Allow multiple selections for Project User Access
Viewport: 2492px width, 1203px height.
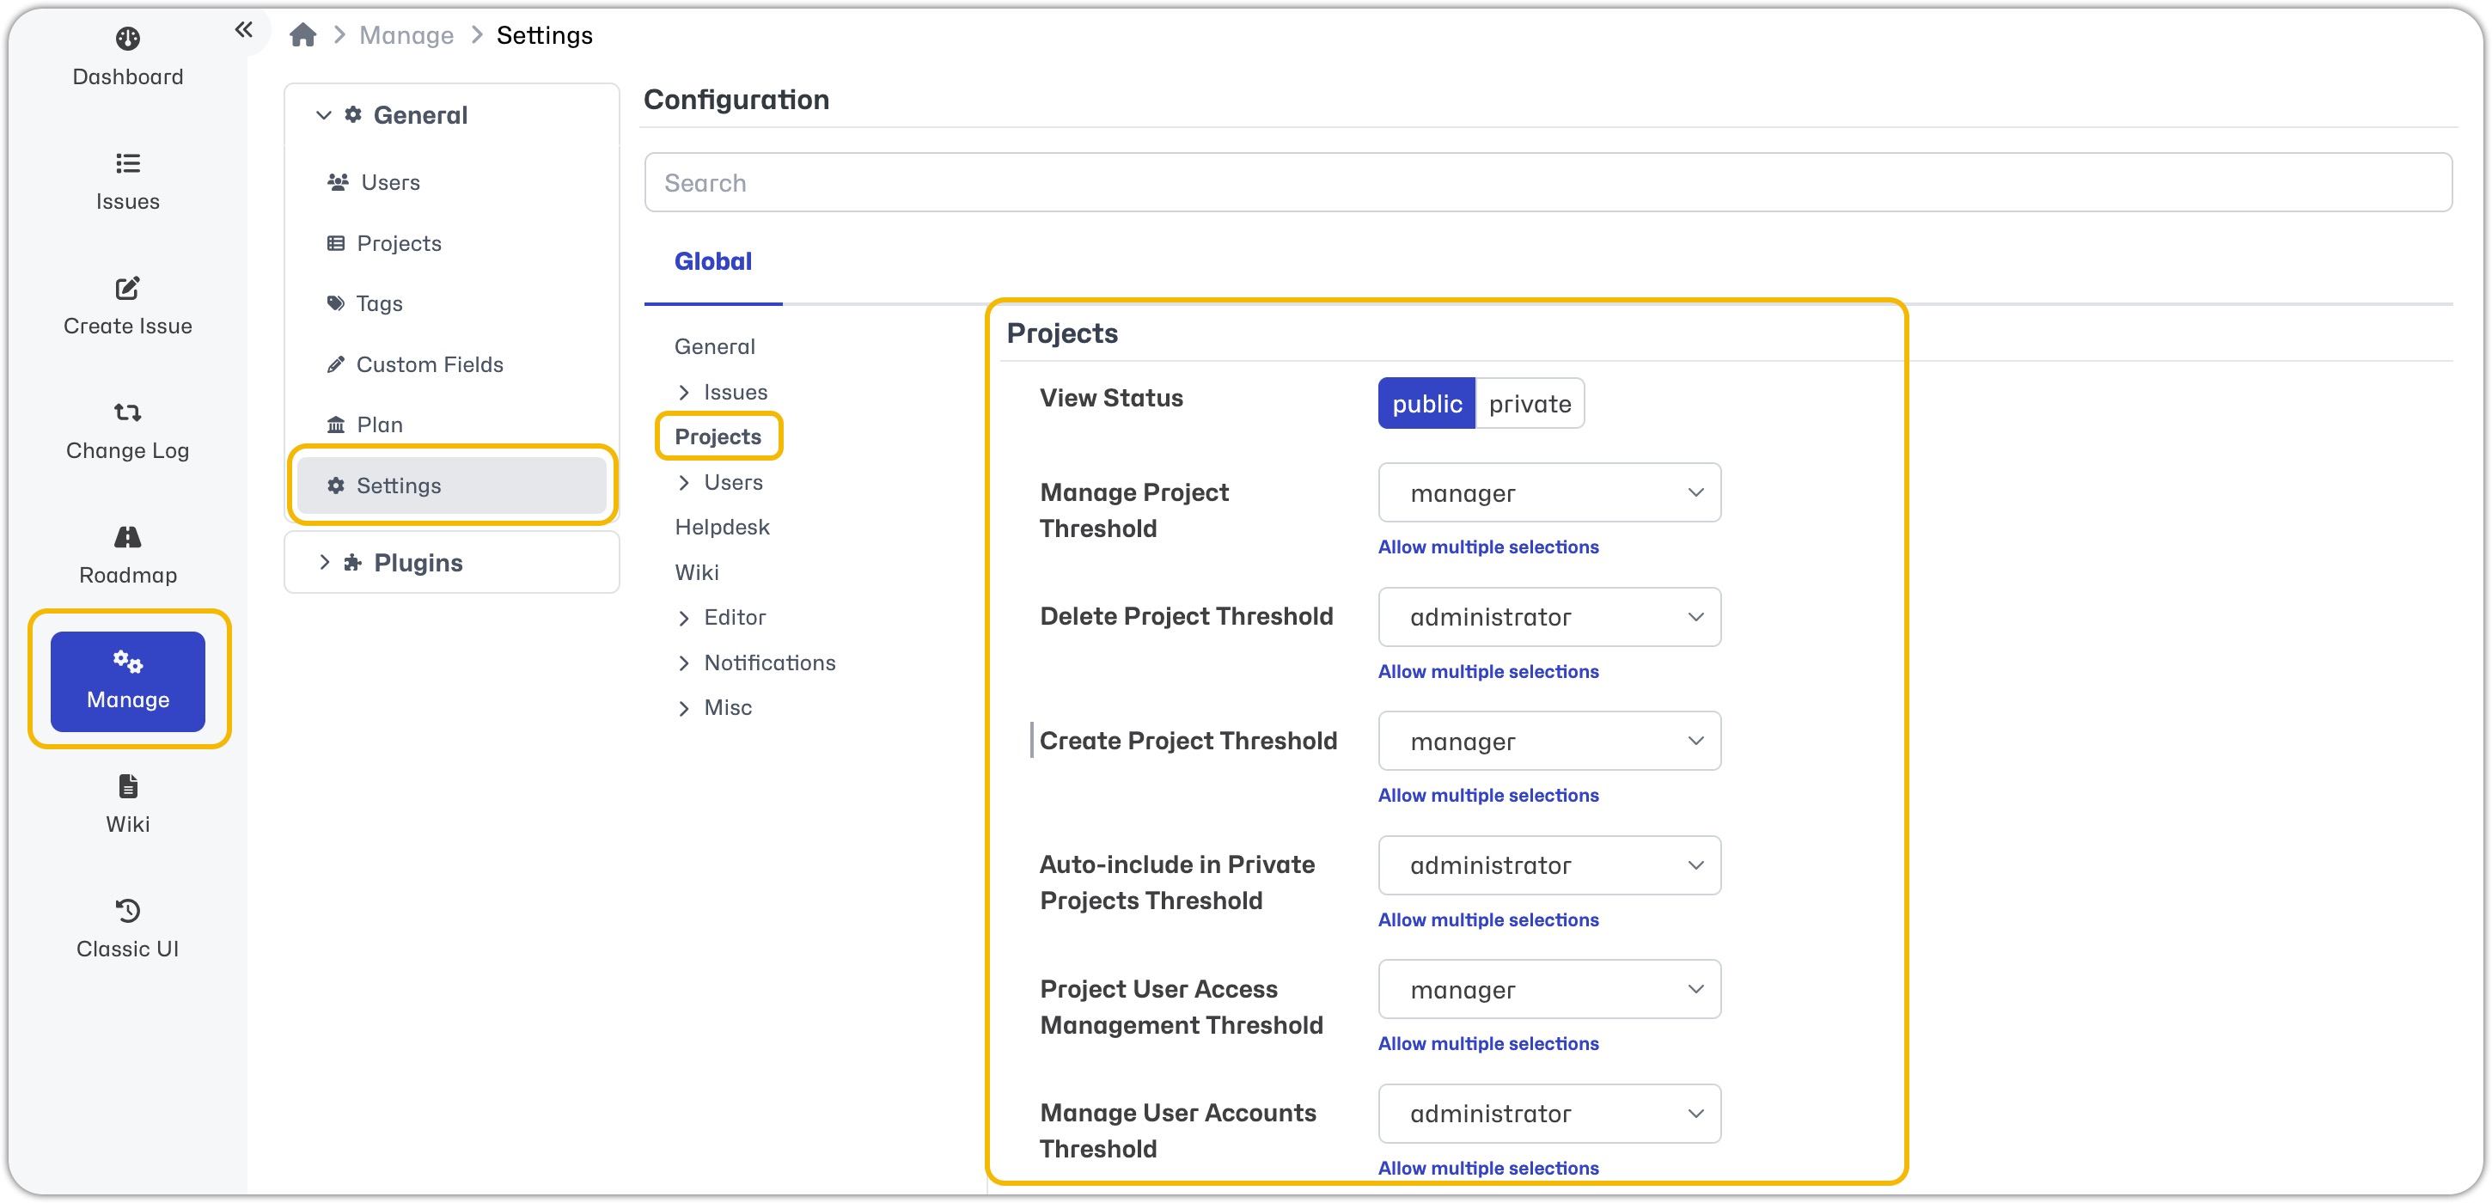[x=1487, y=1044]
